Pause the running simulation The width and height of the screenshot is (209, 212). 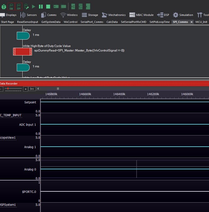coord(41,6)
